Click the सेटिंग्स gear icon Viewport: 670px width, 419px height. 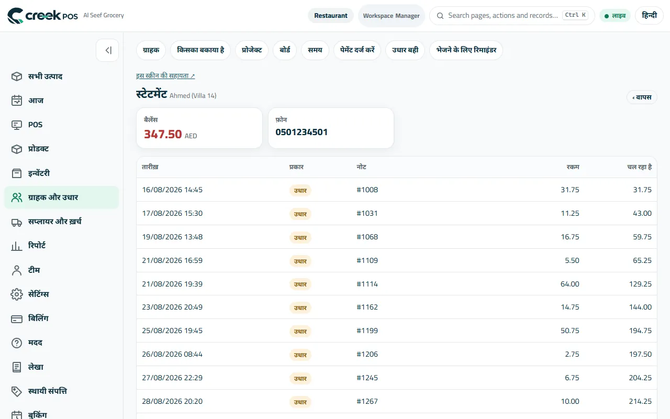click(17, 294)
